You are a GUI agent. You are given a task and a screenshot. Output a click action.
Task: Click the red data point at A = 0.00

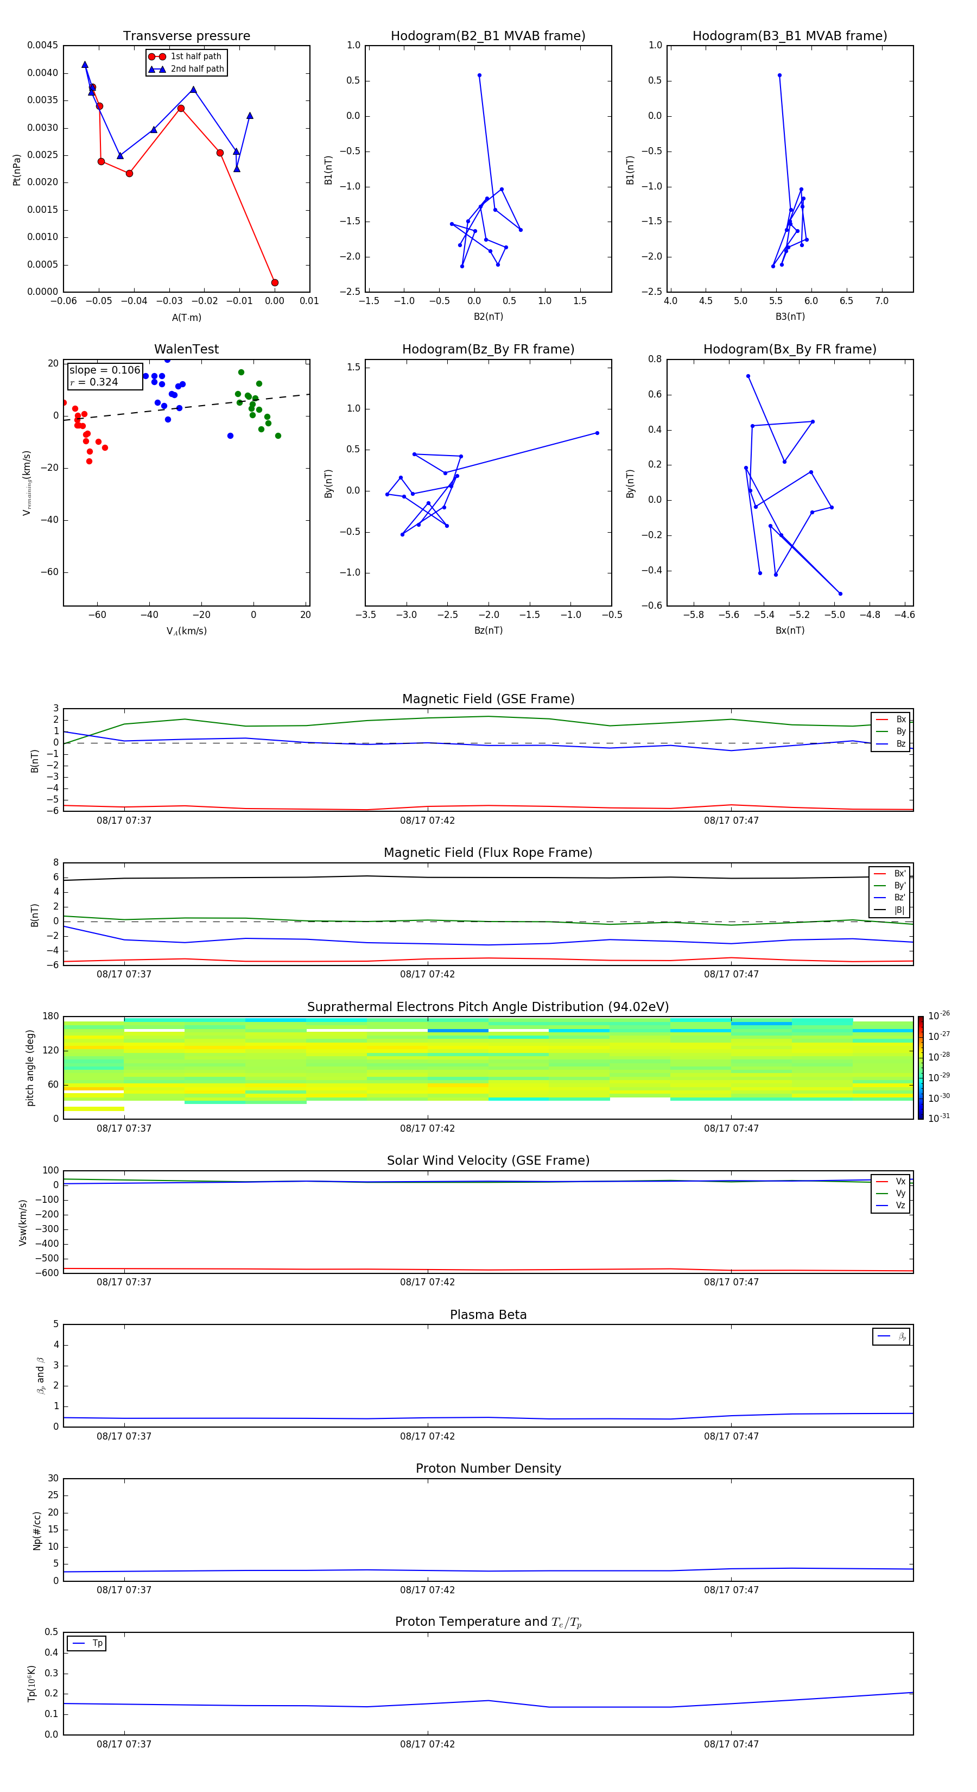pos(275,282)
